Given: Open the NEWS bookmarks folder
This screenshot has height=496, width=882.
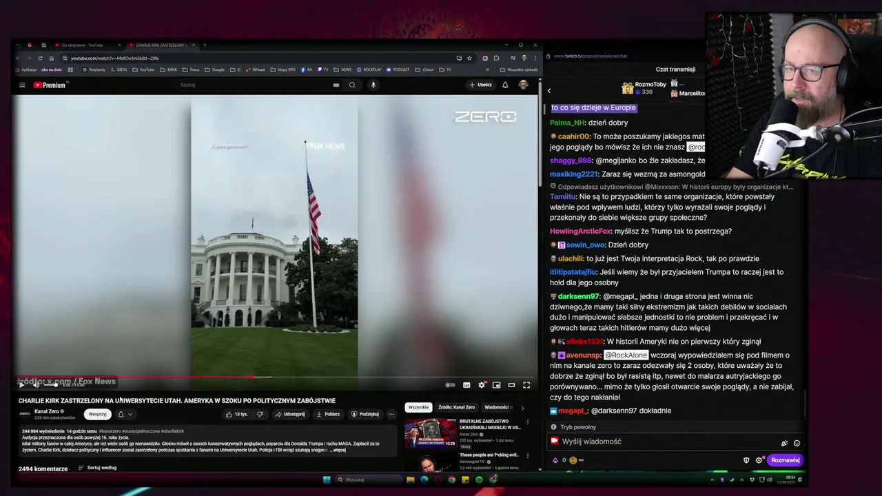Looking at the screenshot, I should coord(342,70).
